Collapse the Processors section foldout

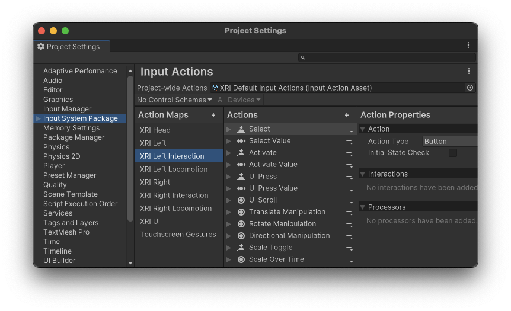tap(363, 207)
